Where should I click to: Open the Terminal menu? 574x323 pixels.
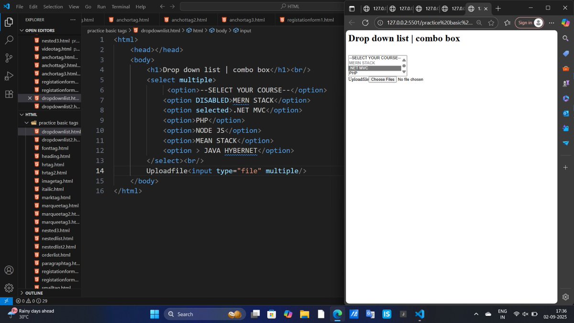tap(121, 7)
